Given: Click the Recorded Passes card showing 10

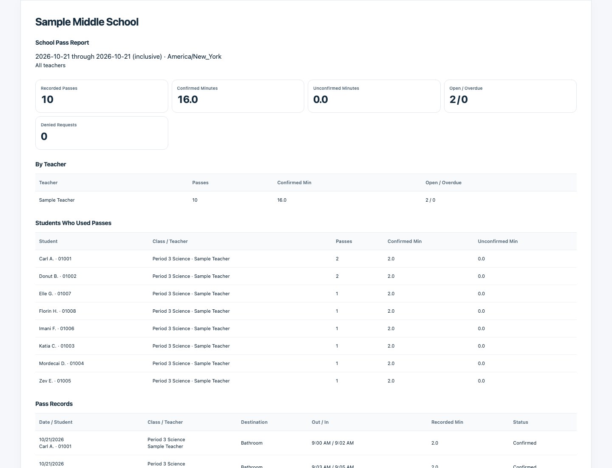Looking at the screenshot, I should [102, 96].
